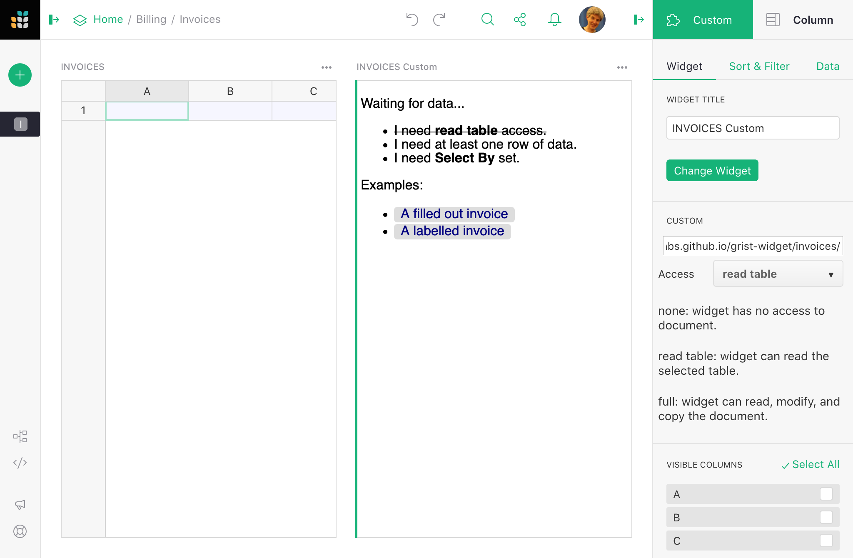Click the Change Widget button

pyautogui.click(x=712, y=170)
